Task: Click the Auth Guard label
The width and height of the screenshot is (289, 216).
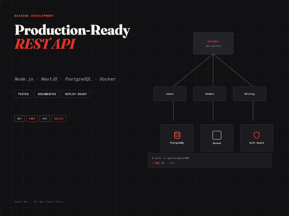Action: (x=257, y=143)
